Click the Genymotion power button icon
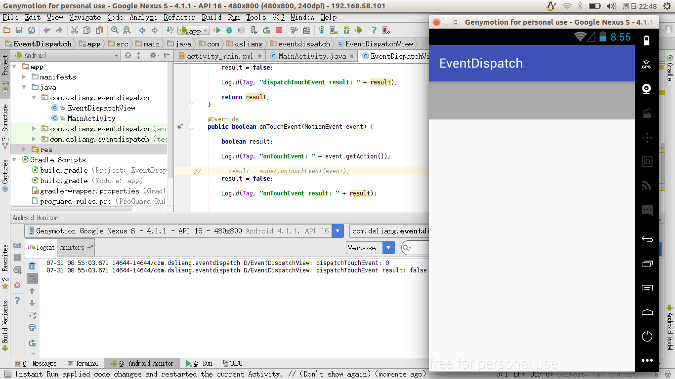Image resolution: width=675 pixels, height=379 pixels. pyautogui.click(x=647, y=336)
